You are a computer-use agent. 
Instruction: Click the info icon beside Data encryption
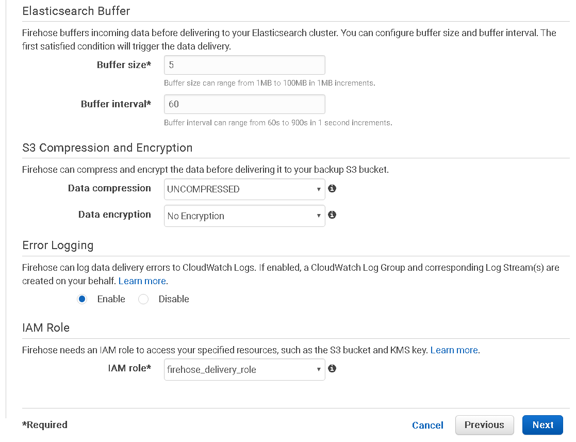pos(332,215)
